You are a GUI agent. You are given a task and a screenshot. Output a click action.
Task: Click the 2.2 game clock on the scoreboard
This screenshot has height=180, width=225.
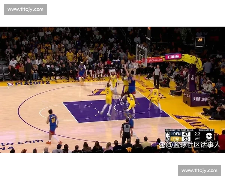(x=197, y=134)
